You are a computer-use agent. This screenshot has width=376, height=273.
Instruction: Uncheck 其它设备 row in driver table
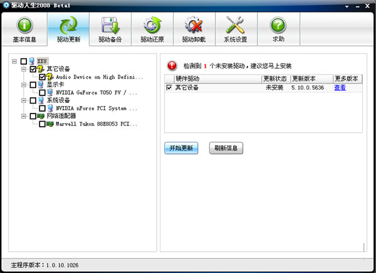(x=169, y=88)
